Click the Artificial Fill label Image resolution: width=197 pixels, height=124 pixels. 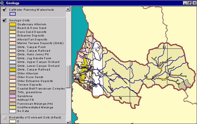(26, 100)
